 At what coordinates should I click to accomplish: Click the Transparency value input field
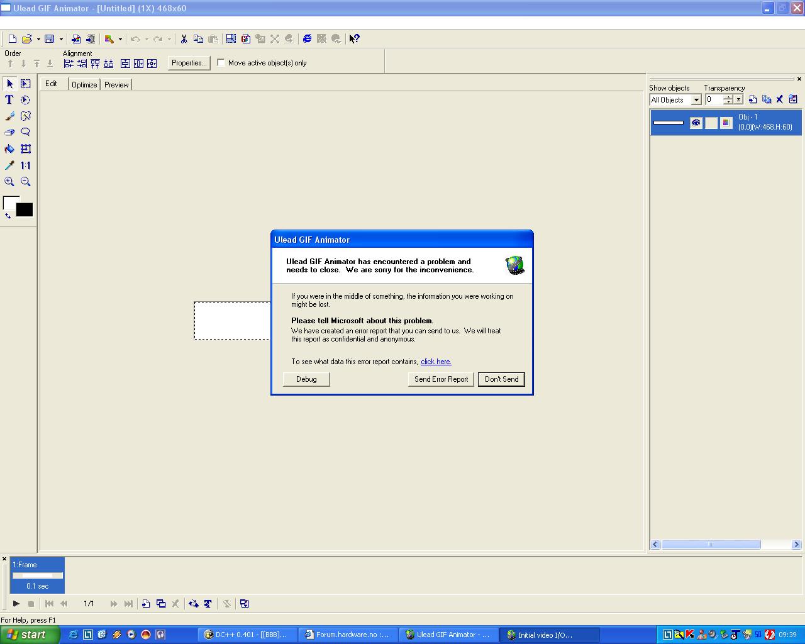714,100
